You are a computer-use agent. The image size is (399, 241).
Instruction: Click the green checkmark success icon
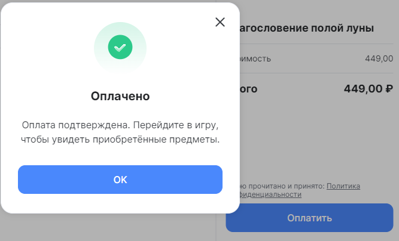(x=120, y=46)
